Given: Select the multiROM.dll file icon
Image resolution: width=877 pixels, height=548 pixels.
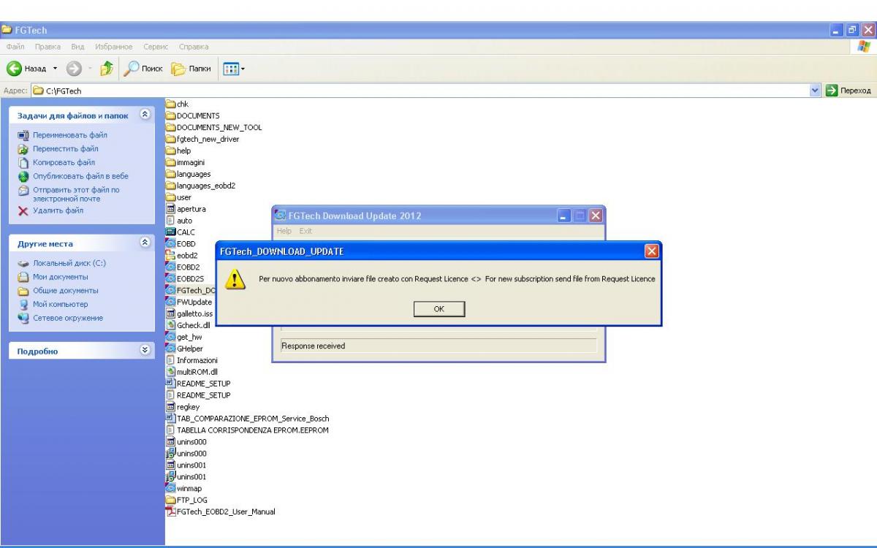Looking at the screenshot, I should pos(172,372).
